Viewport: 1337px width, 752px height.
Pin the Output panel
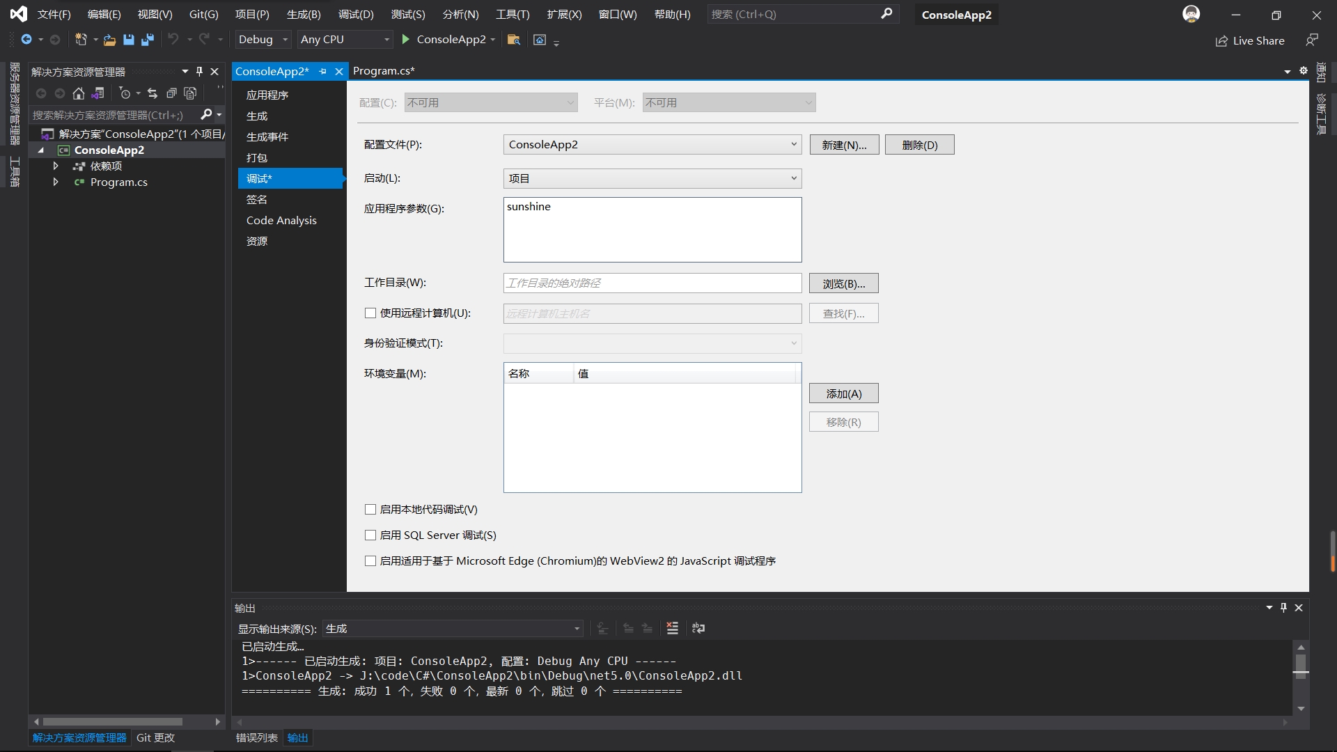pyautogui.click(x=1283, y=608)
